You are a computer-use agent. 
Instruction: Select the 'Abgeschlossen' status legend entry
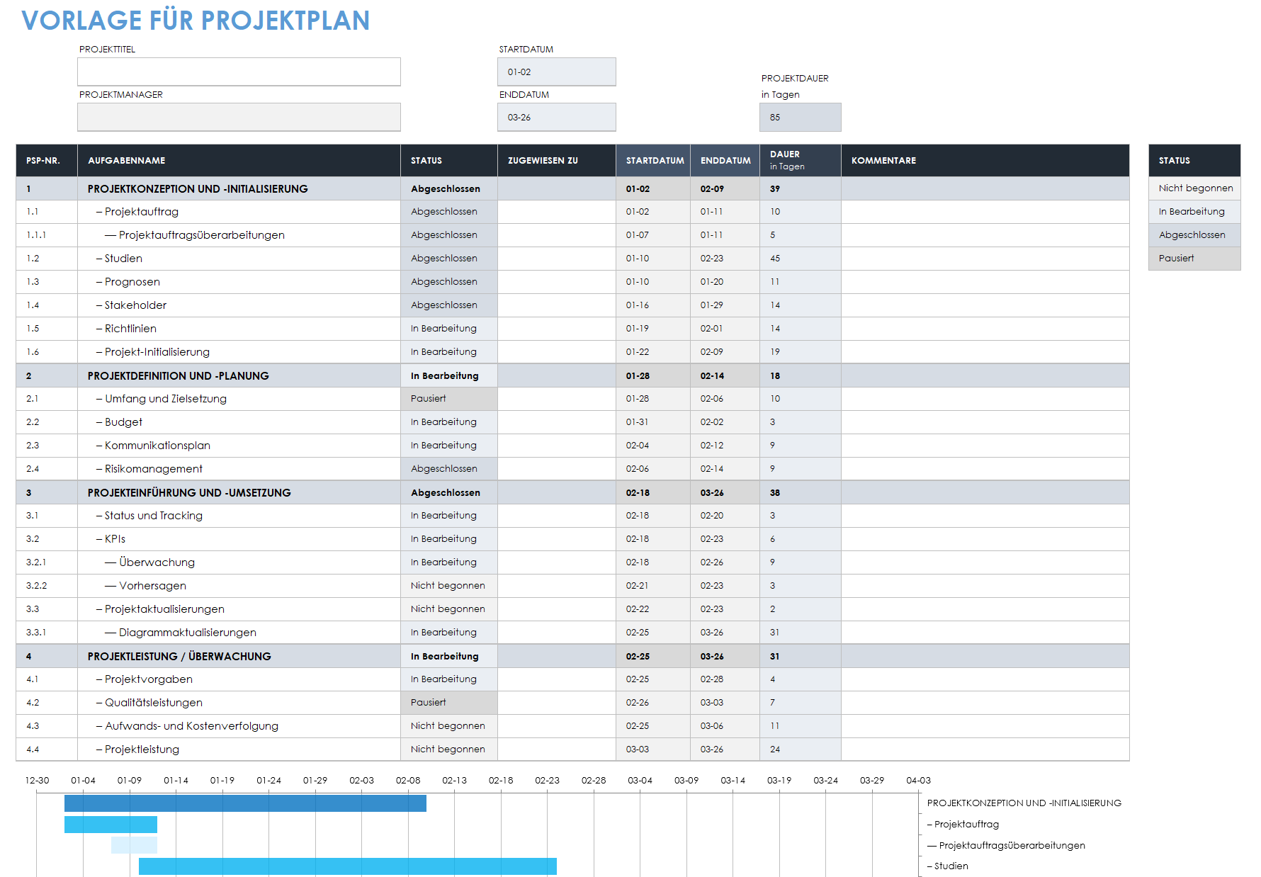tap(1194, 234)
